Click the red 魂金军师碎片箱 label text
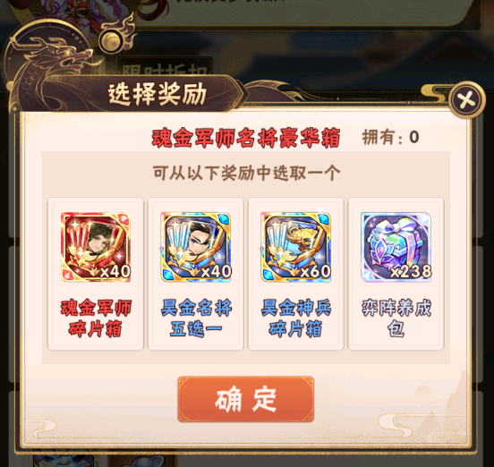 [x=96, y=318]
